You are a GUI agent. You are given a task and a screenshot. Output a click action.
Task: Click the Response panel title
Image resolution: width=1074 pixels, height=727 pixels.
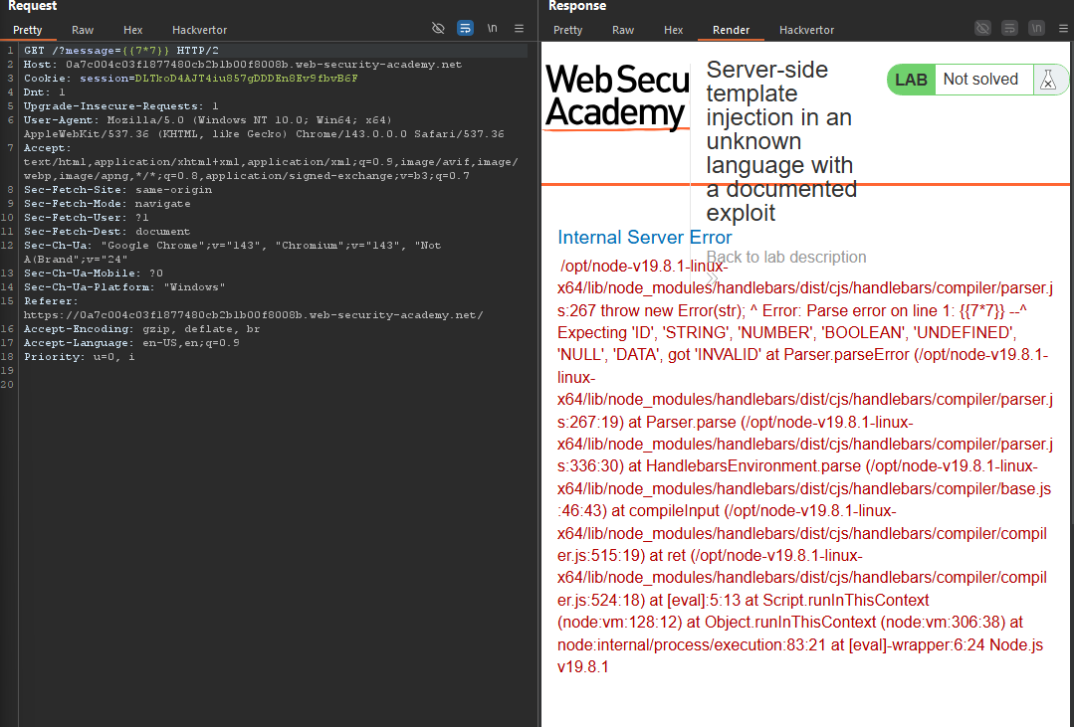pyautogui.click(x=577, y=6)
